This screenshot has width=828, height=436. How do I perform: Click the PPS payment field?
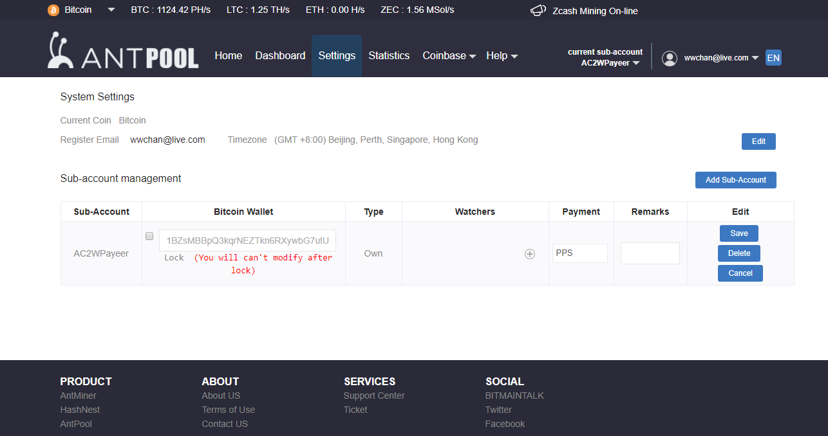pos(580,253)
